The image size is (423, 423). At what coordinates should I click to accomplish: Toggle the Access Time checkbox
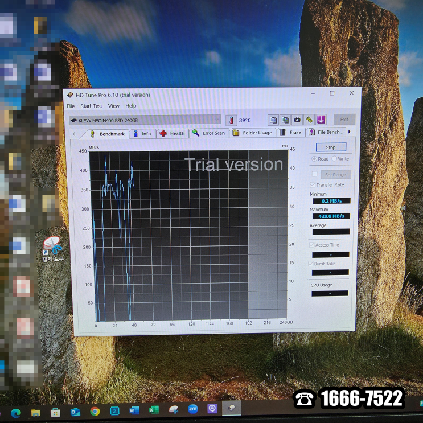pos(312,245)
